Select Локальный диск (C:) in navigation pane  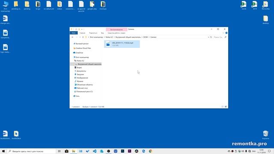(x=83, y=92)
